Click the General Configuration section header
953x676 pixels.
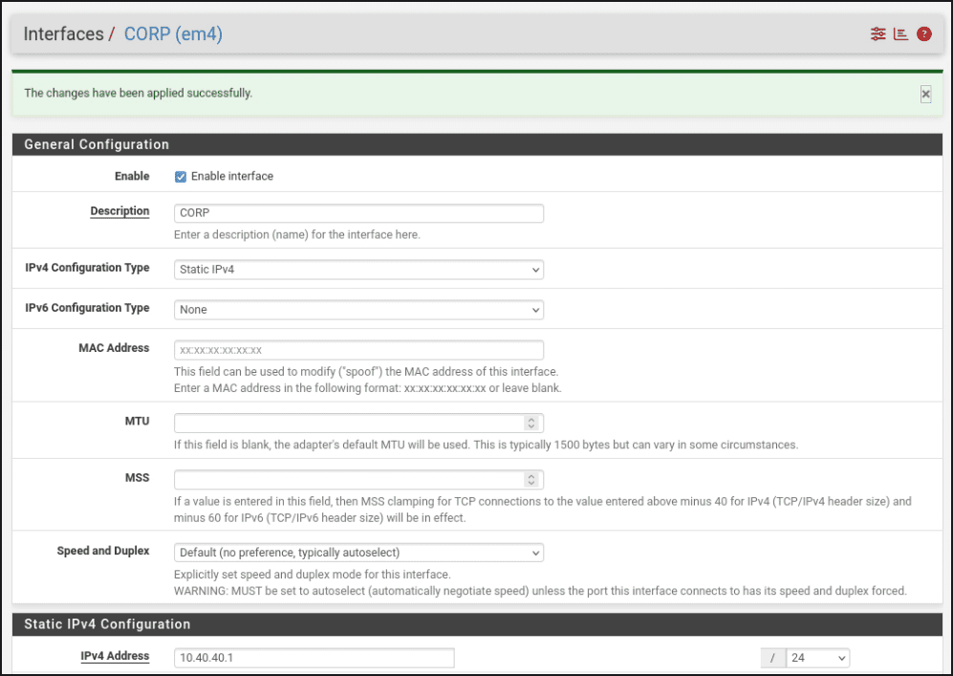[477, 144]
